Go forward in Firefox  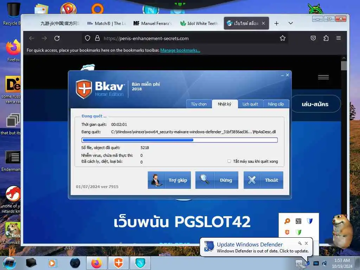click(44, 38)
